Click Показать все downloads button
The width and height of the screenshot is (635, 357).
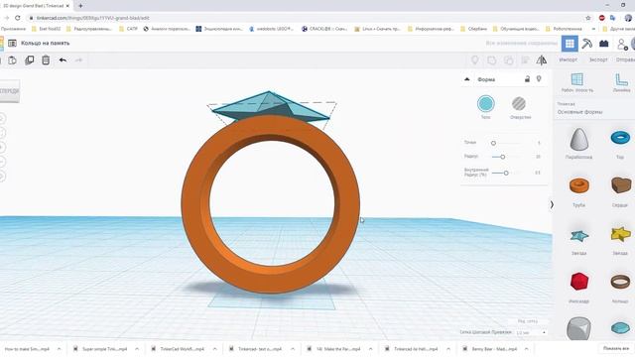(x=616, y=348)
